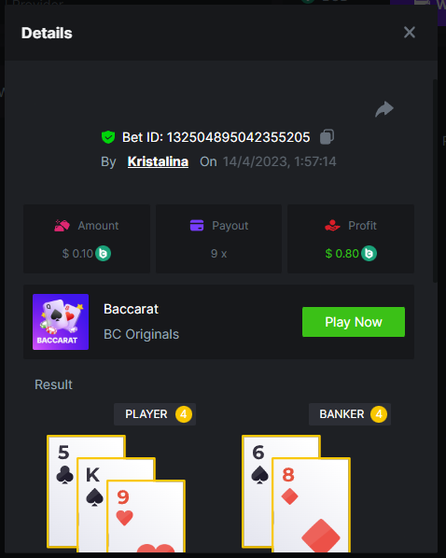Select the 5 of clubs card
The width and height of the screenshot is (446, 558).
click(63, 491)
